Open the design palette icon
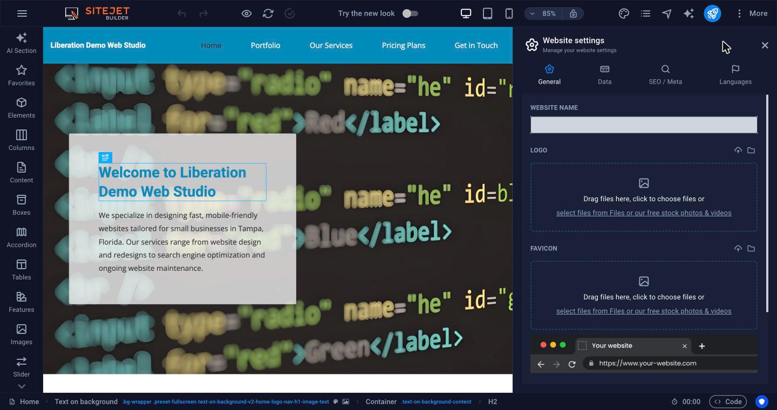Image resolution: width=777 pixels, height=410 pixels. tap(624, 13)
